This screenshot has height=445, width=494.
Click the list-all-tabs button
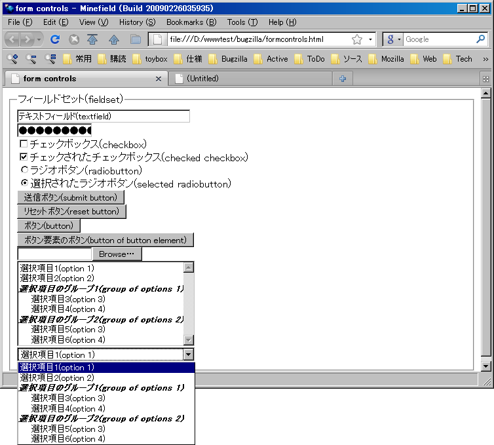pyautogui.click(x=485, y=79)
